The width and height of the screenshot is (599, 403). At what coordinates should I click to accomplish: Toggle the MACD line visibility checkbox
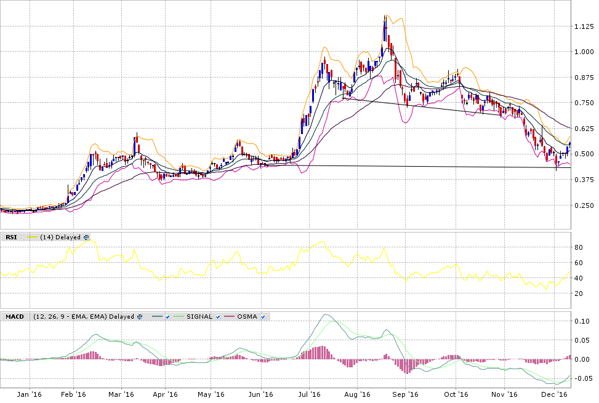[167, 317]
